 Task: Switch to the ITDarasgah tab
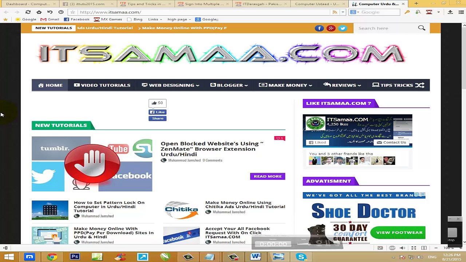tap(261, 4)
